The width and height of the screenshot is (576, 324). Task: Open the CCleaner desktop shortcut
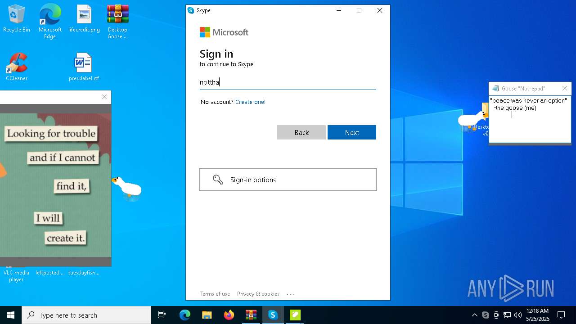pos(17,67)
